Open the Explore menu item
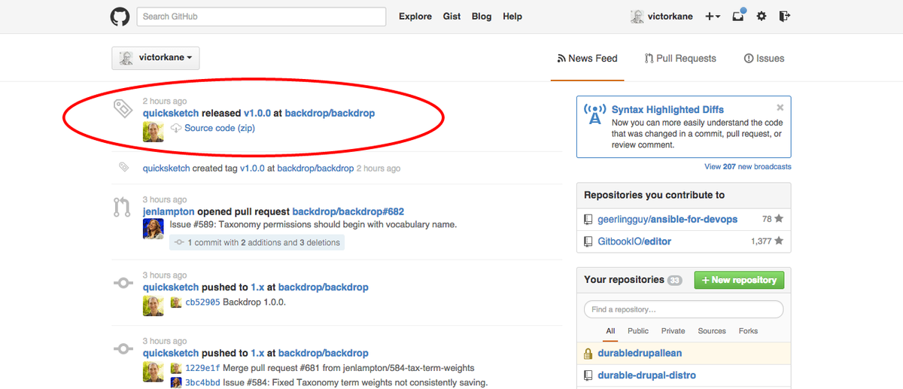 415,17
